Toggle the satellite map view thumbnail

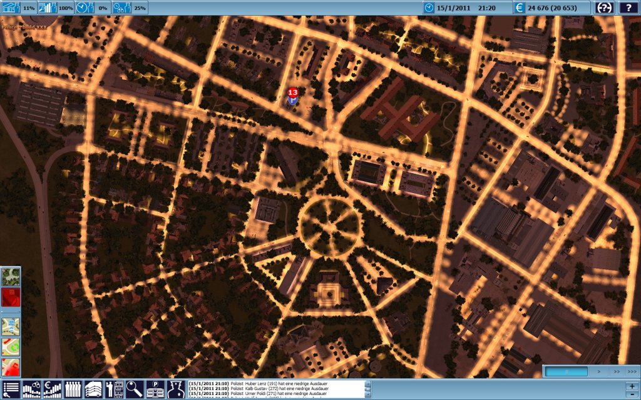[x=11, y=276]
